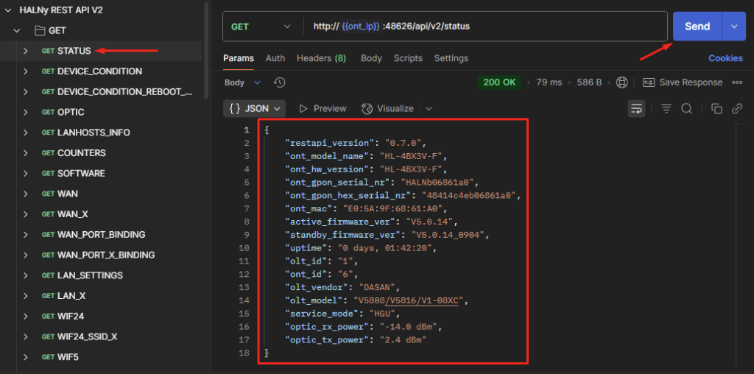Image resolution: width=754 pixels, height=374 pixels.
Task: Open the dropdown next to Visualize
Action: (429, 109)
